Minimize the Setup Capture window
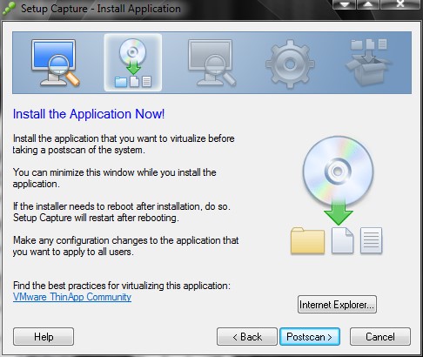 click(345, 4)
